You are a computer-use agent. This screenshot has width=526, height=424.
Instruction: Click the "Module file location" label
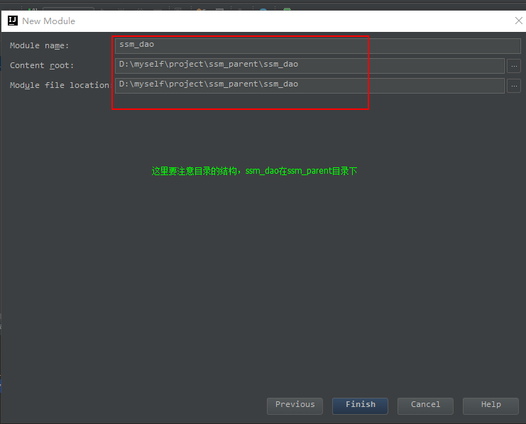tap(60, 85)
